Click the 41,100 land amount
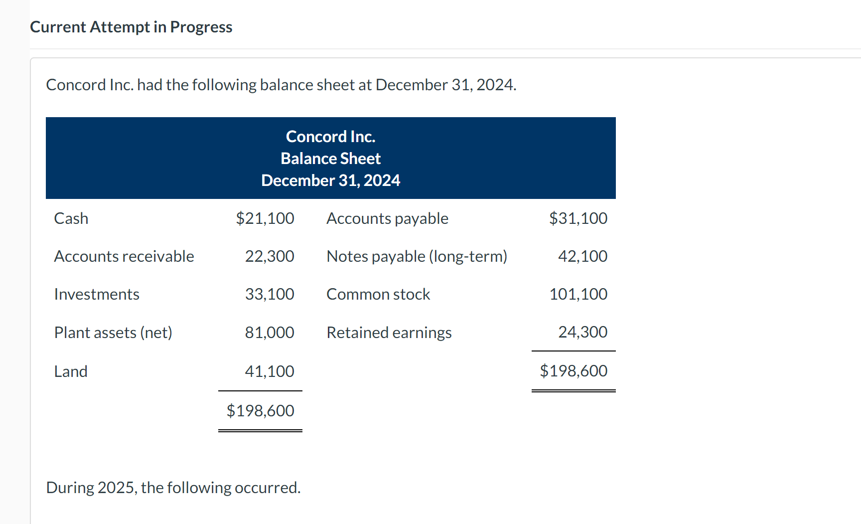Viewport: 861px width, 524px height. (270, 371)
